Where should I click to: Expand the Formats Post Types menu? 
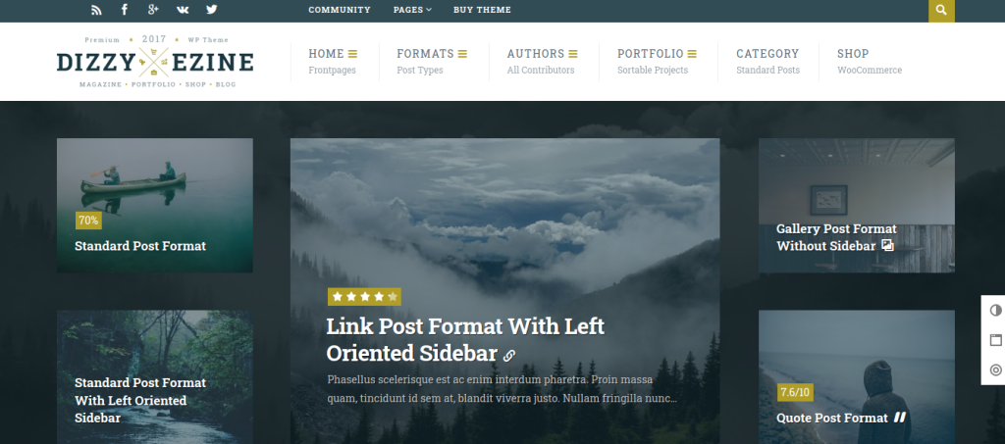tap(432, 62)
